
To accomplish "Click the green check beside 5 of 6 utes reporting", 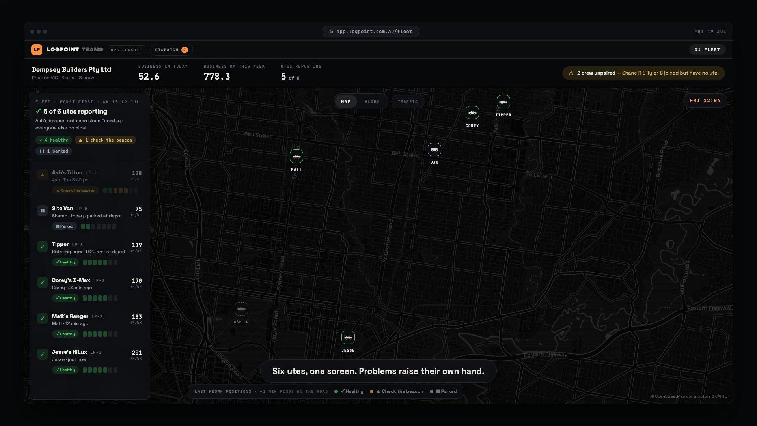I will [x=38, y=111].
